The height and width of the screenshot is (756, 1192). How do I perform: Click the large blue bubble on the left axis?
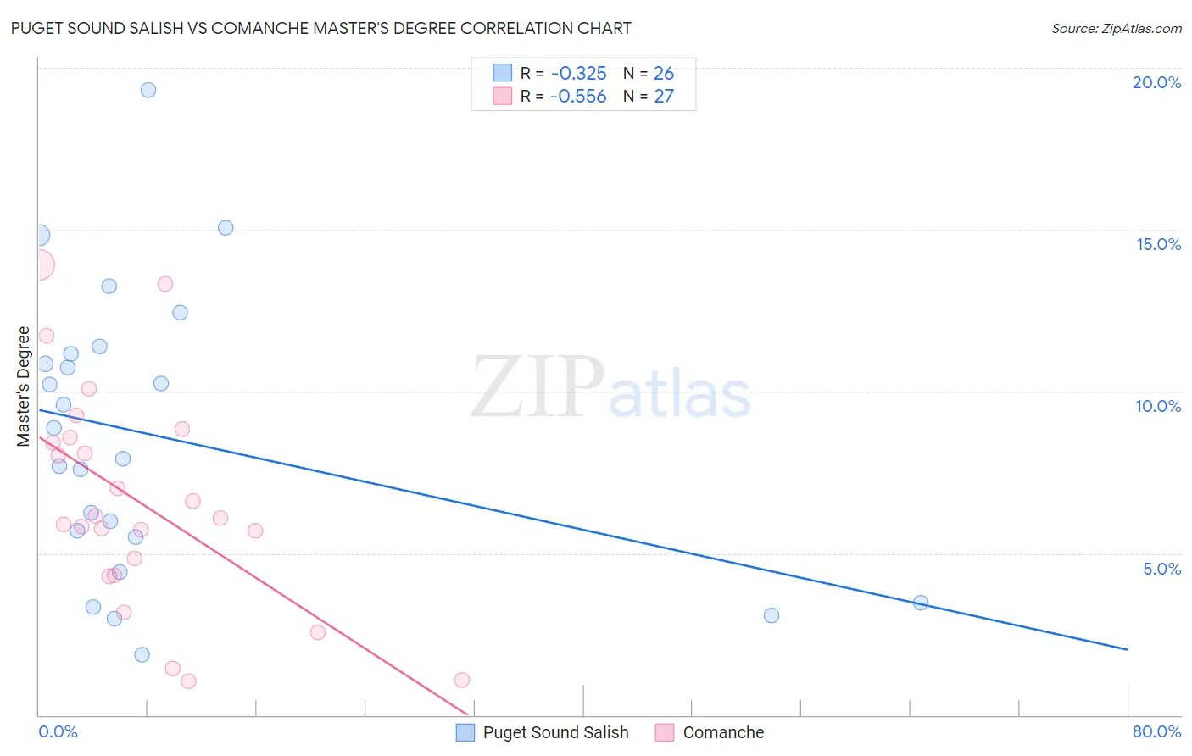39,235
